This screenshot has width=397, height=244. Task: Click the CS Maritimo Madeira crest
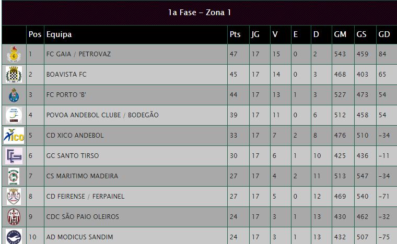[x=14, y=176]
